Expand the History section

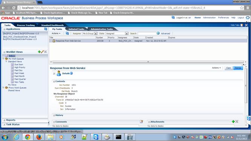click(x=54, y=115)
